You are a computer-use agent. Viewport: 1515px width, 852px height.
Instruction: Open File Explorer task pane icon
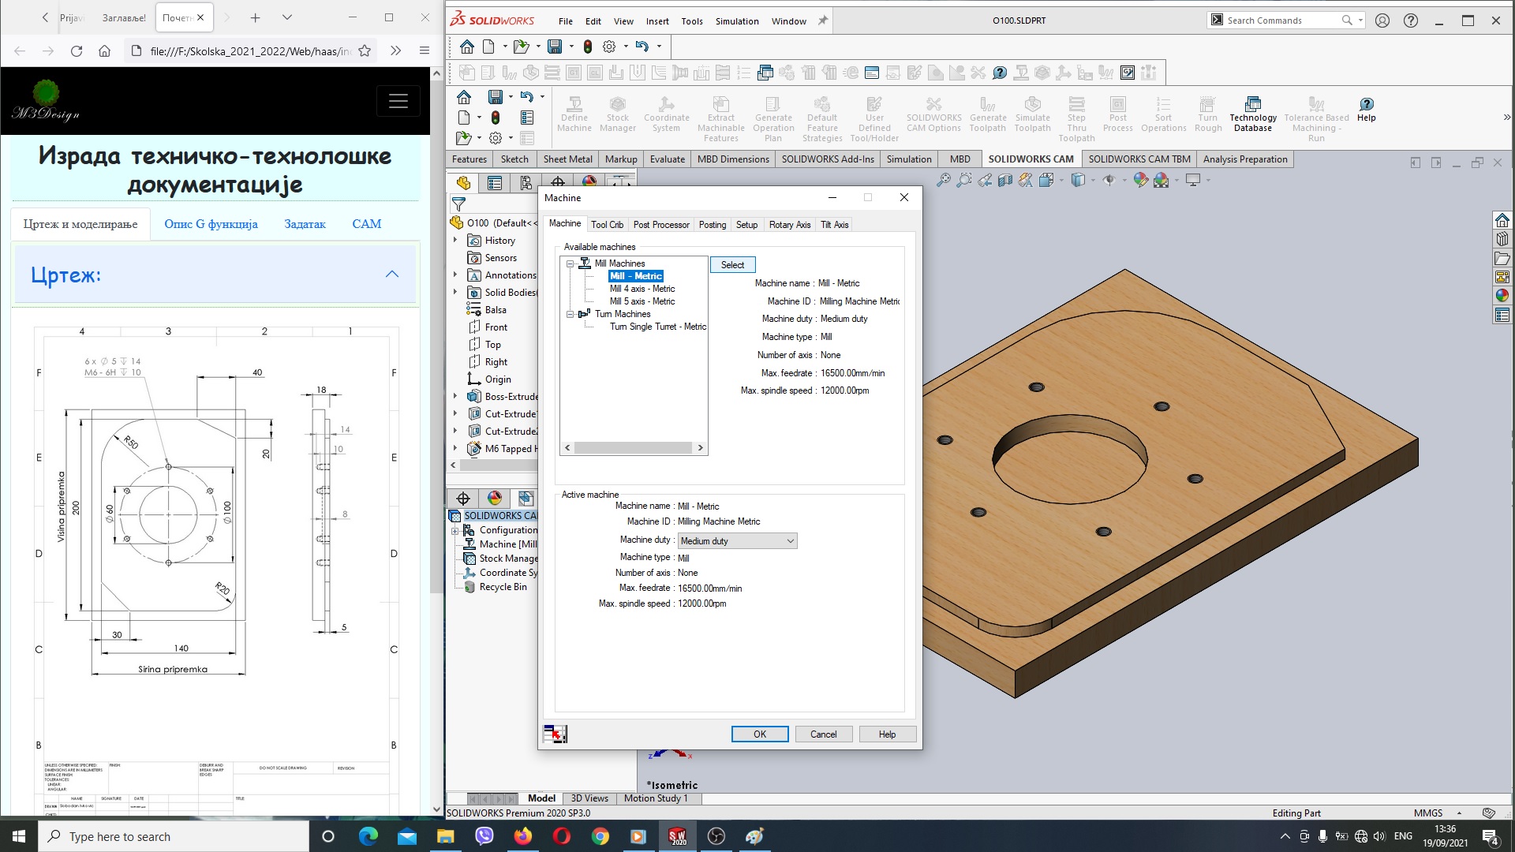pyautogui.click(x=1502, y=258)
